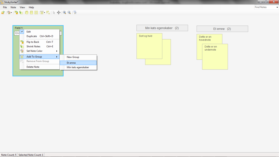Open the Find Notes dropdown
The image size is (279, 157).
point(277,7)
